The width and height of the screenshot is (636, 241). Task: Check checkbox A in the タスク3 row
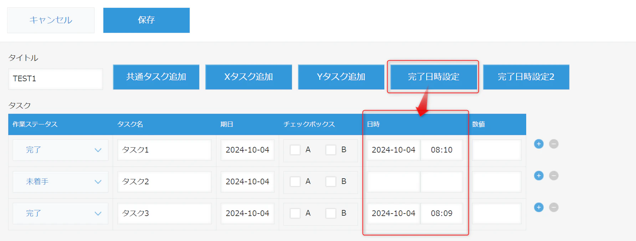pyautogui.click(x=295, y=213)
